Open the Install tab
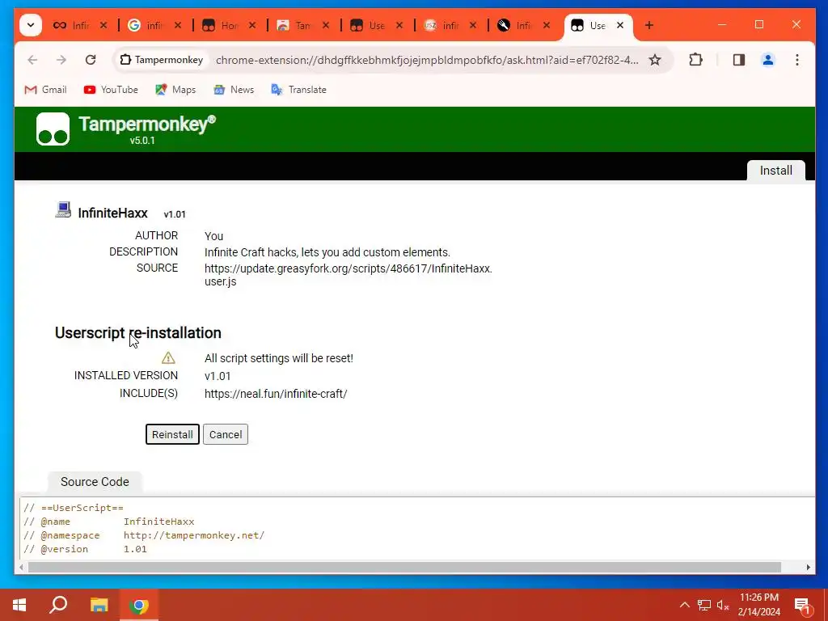Screen dimensions: 828x621 tap(775, 171)
